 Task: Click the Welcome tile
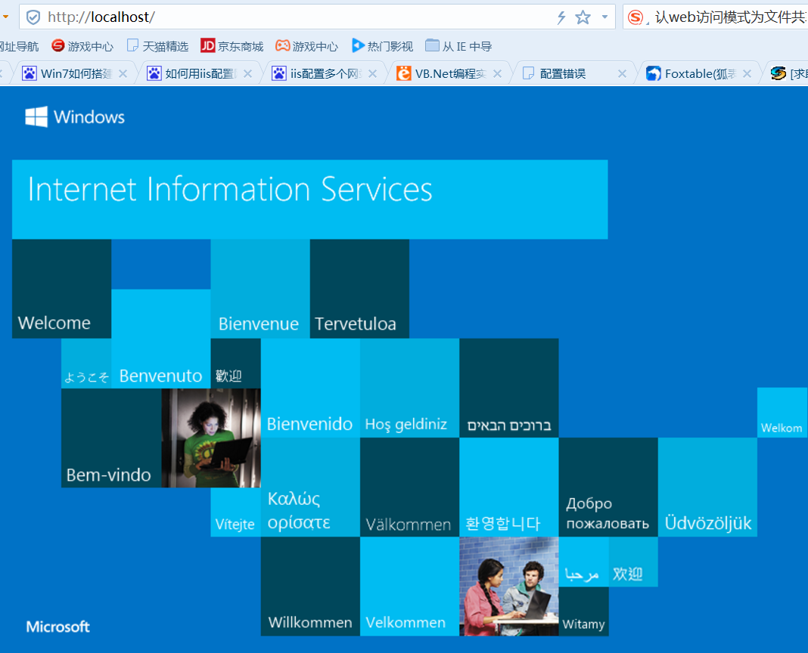coord(62,289)
